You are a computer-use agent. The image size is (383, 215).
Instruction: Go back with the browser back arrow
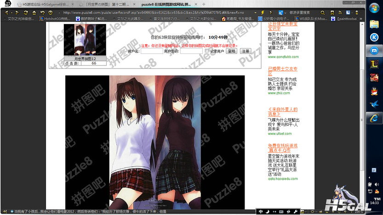tap(6, 12)
